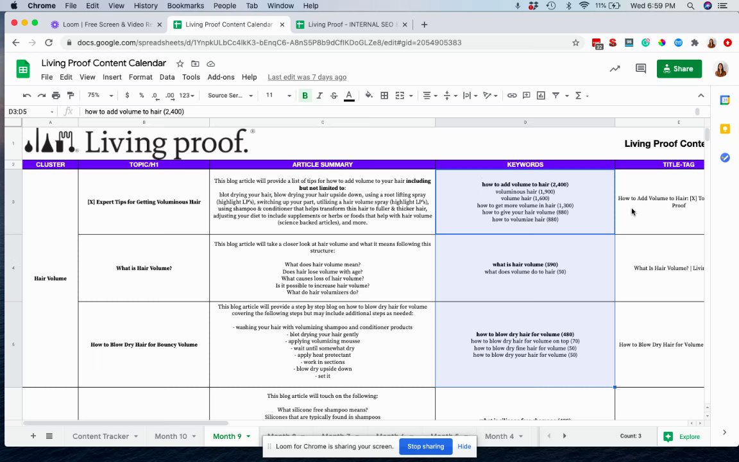Format as percent
Image resolution: width=739 pixels, height=462 pixels.
tap(141, 96)
